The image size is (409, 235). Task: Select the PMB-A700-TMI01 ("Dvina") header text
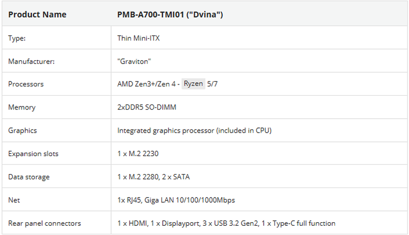pyautogui.click(x=170, y=14)
